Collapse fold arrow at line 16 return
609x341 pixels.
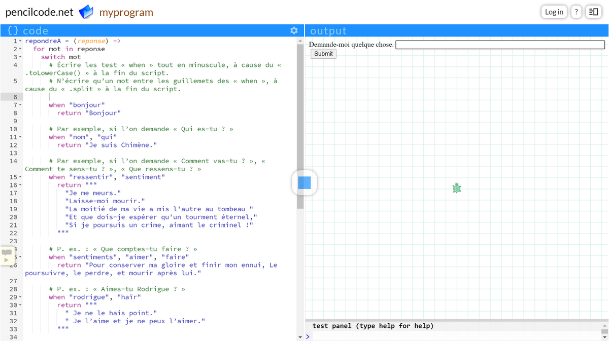pos(20,185)
